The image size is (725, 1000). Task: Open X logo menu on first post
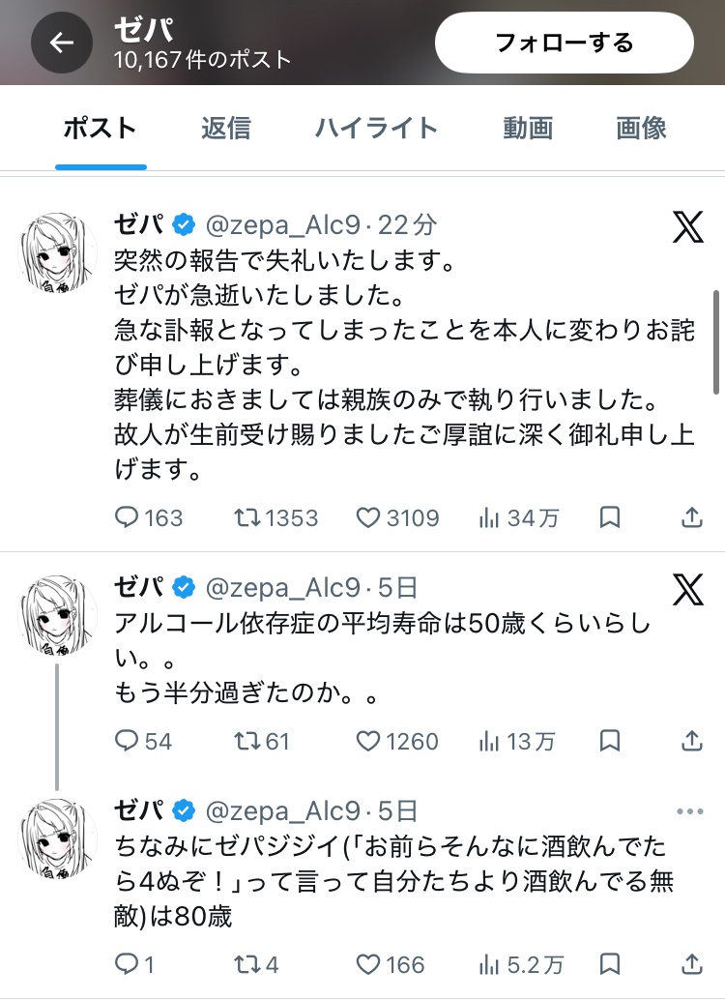(687, 228)
